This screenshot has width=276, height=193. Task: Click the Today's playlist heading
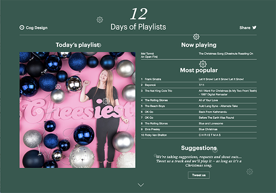click(x=78, y=45)
